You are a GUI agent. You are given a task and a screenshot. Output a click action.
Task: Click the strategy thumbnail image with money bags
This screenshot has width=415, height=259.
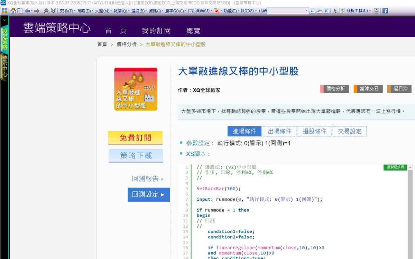(x=136, y=89)
